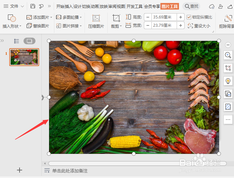This screenshot has height=178, width=234.
Task: Click the horizontal scrollbar
Action: (138, 163)
